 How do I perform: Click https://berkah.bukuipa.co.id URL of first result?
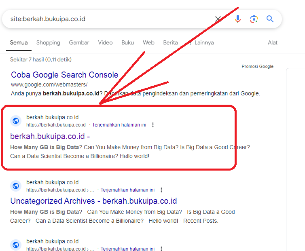56,125
